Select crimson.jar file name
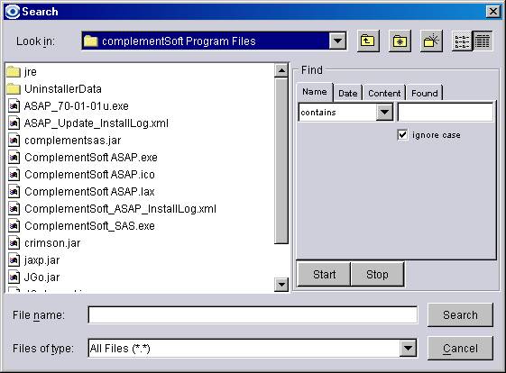This screenshot has height=373, width=506. tap(52, 242)
